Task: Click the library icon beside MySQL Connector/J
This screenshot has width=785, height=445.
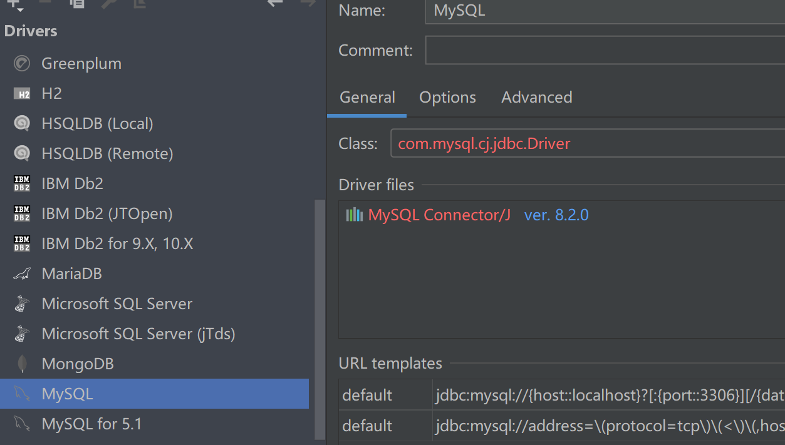Action: [x=355, y=215]
